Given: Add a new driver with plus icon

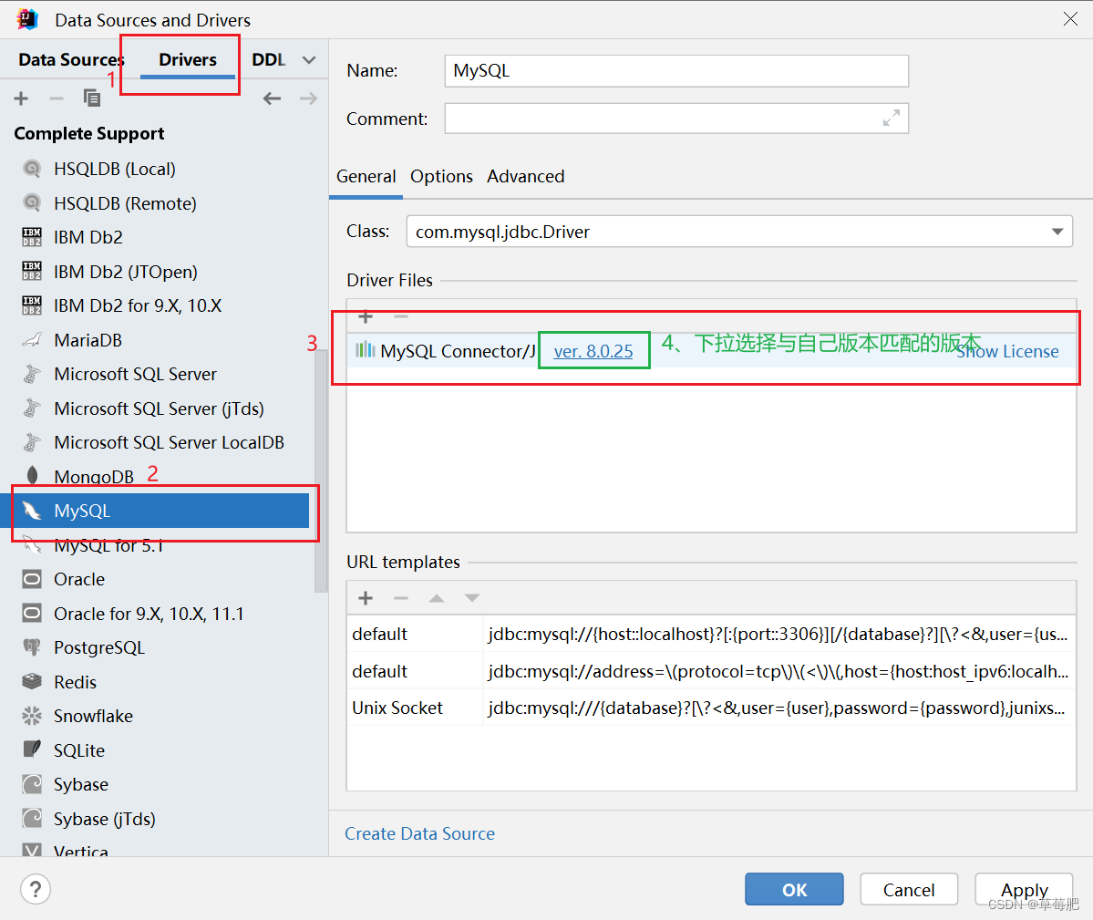Looking at the screenshot, I should (x=21, y=98).
